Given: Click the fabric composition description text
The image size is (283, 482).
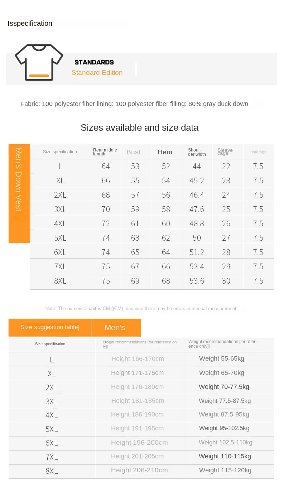Looking at the screenshot, I should (x=134, y=104).
